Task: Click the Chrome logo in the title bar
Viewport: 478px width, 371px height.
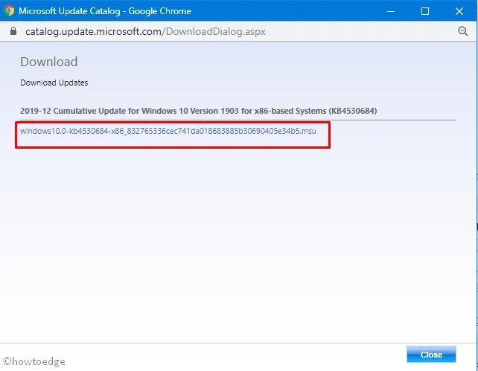Action: tap(8, 10)
